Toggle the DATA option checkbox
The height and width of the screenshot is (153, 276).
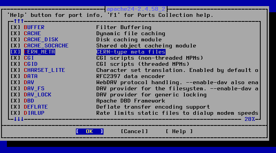click(15, 76)
